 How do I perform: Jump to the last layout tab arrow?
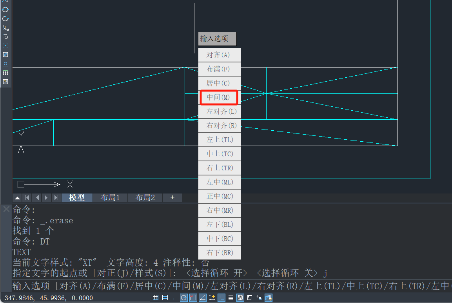click(56, 198)
